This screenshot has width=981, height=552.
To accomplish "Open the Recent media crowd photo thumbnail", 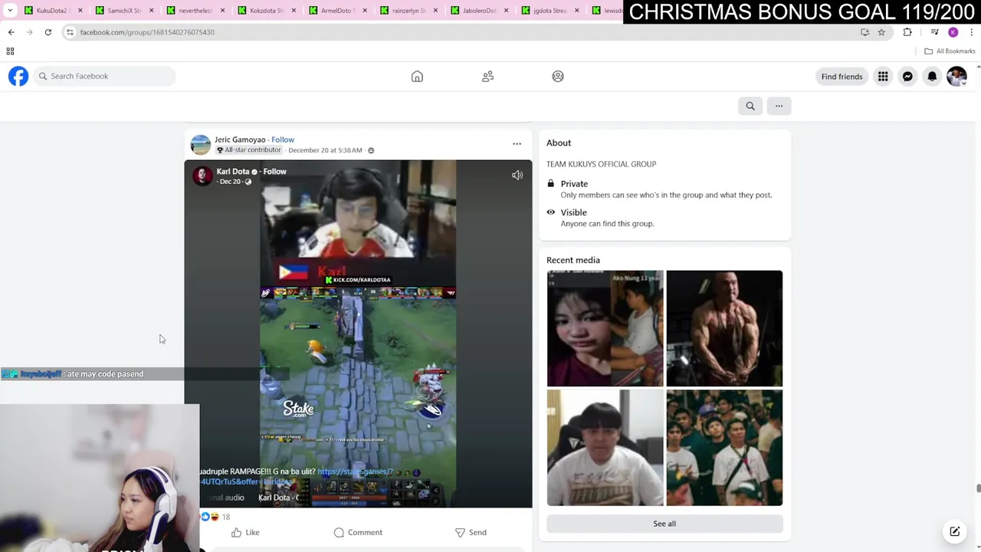I will pos(724,448).
